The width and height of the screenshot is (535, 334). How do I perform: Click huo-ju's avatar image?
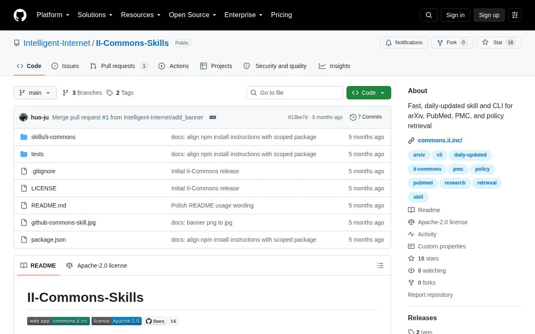(23, 117)
